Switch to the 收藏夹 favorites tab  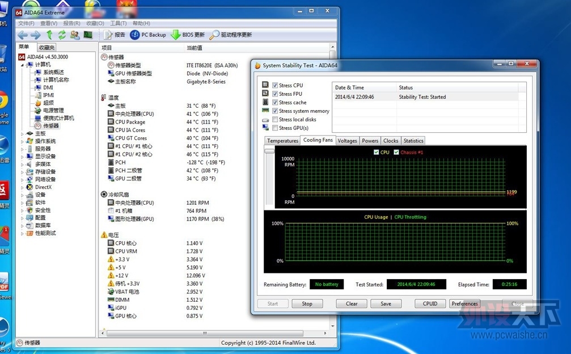46,47
